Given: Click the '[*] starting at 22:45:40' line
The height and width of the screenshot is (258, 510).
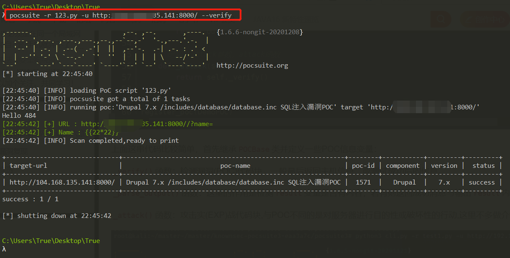Looking at the screenshot, I should pos(47,74).
